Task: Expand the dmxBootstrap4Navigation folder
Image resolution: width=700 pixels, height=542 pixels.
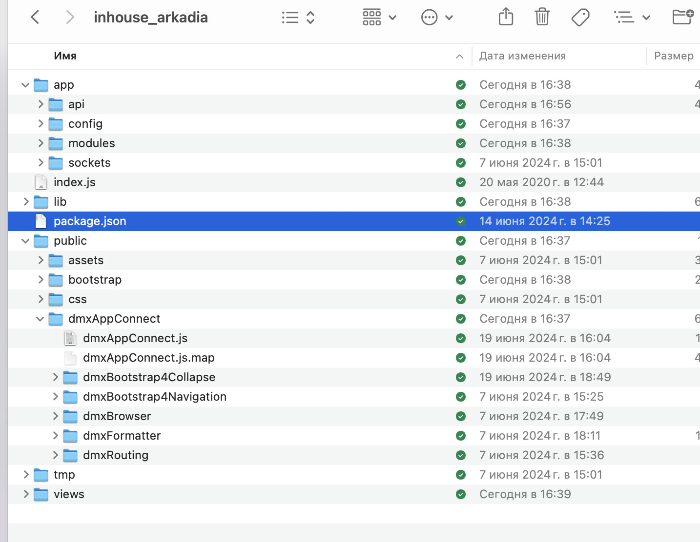Action: click(55, 397)
